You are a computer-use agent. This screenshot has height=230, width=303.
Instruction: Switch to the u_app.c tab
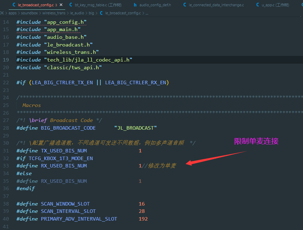(x=273, y=5)
